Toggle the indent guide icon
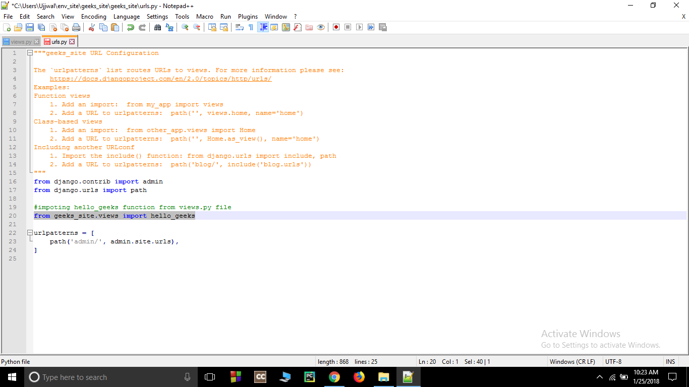 click(x=263, y=27)
